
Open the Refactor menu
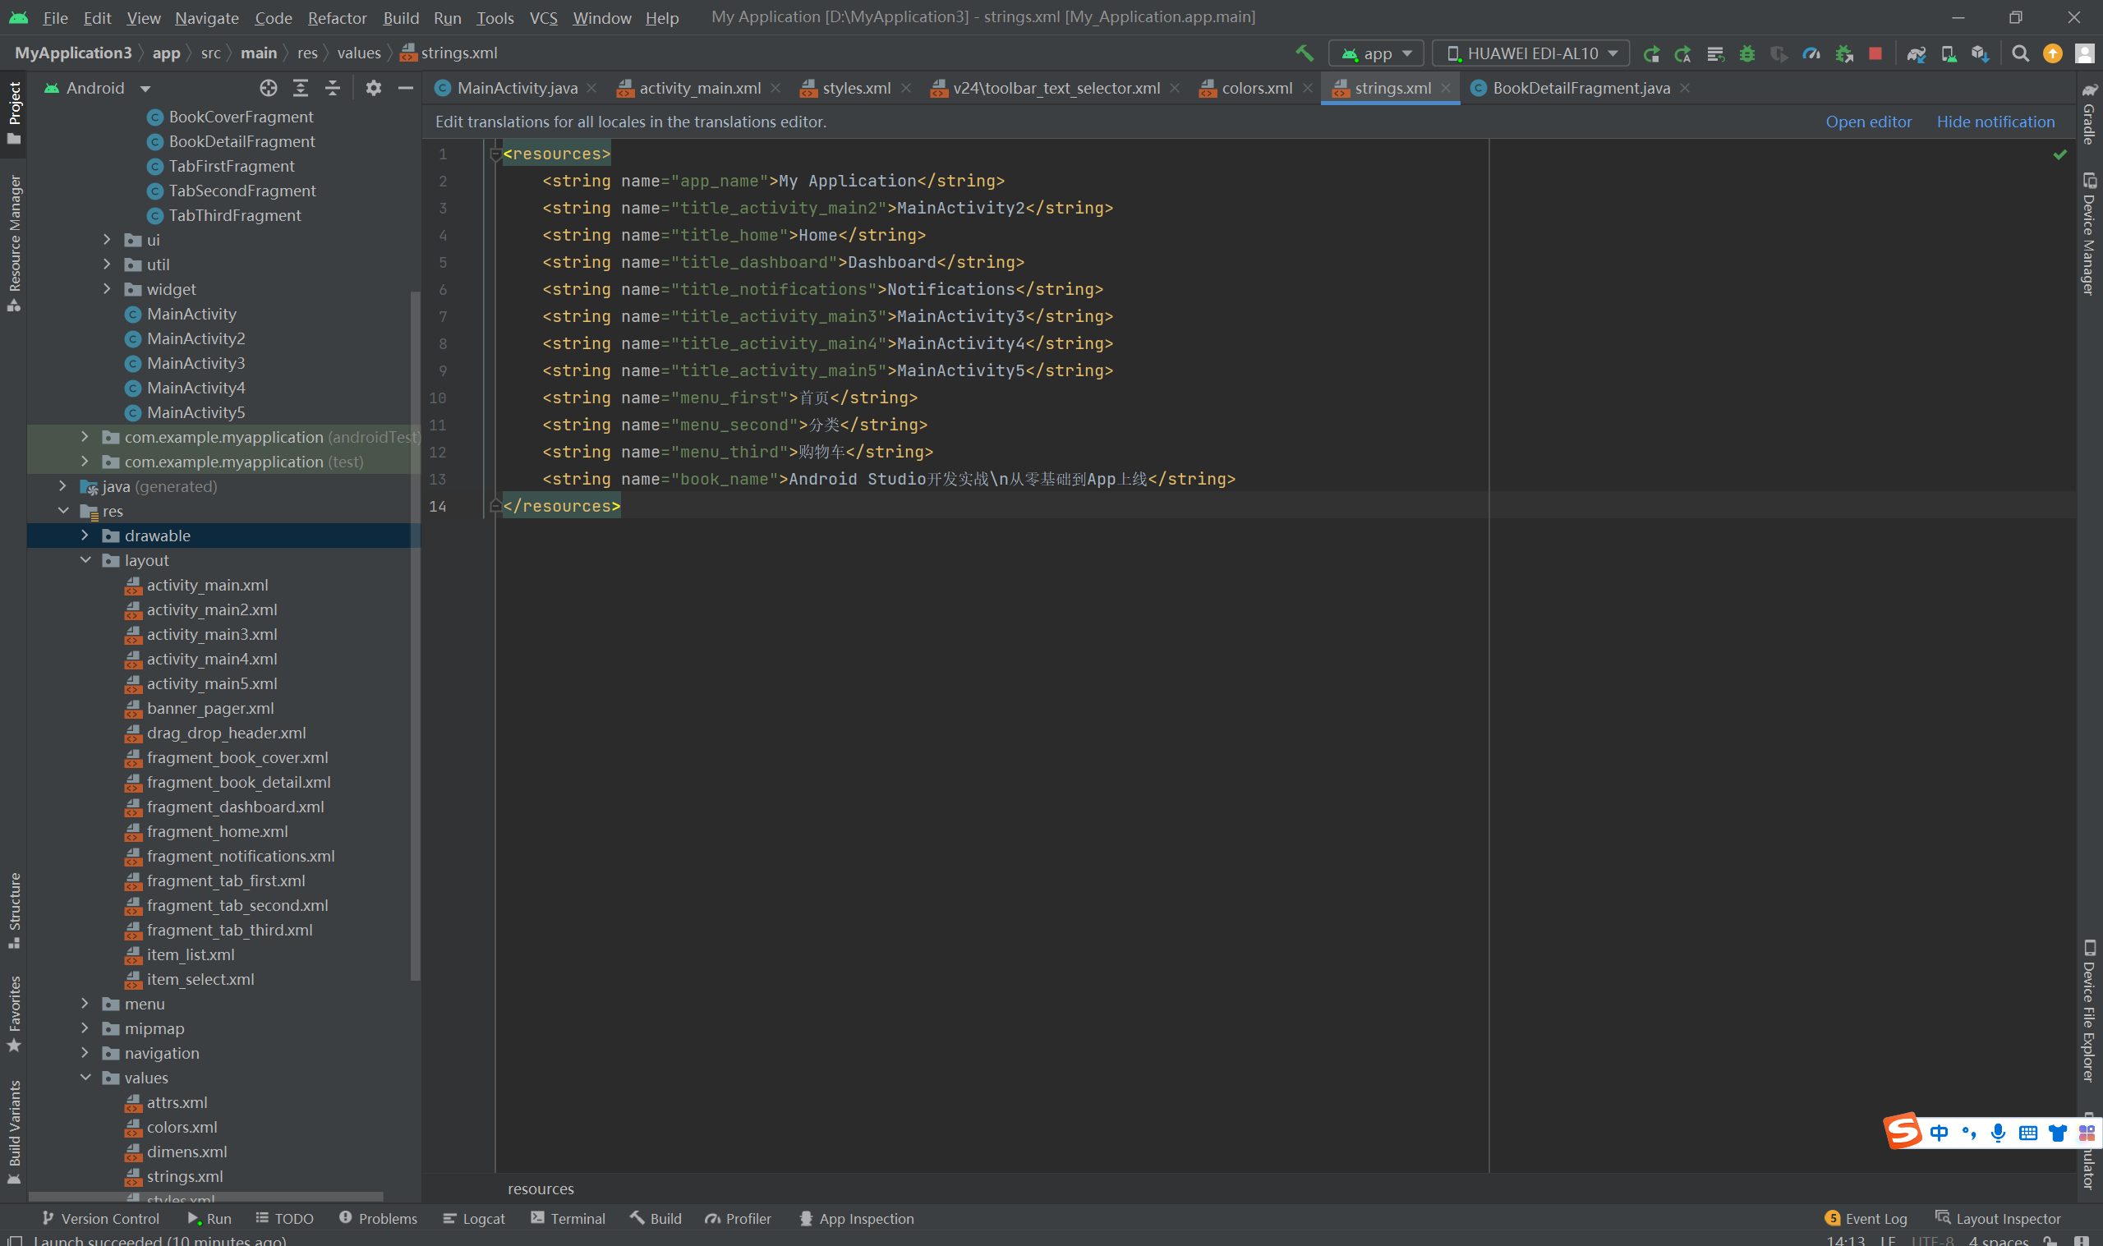tap(337, 17)
